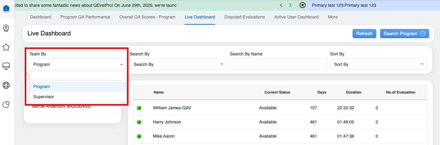Click the blue home icon in sidebar

pos(6,8)
